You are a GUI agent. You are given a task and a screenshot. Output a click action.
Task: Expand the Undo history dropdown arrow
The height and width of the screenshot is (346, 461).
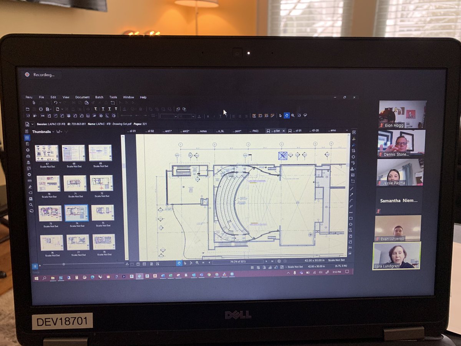click(x=60, y=103)
